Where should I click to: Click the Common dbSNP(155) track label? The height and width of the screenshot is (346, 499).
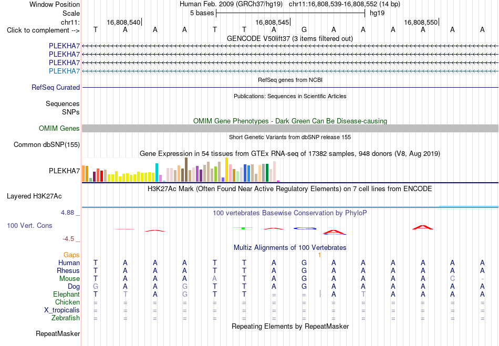click(x=47, y=145)
